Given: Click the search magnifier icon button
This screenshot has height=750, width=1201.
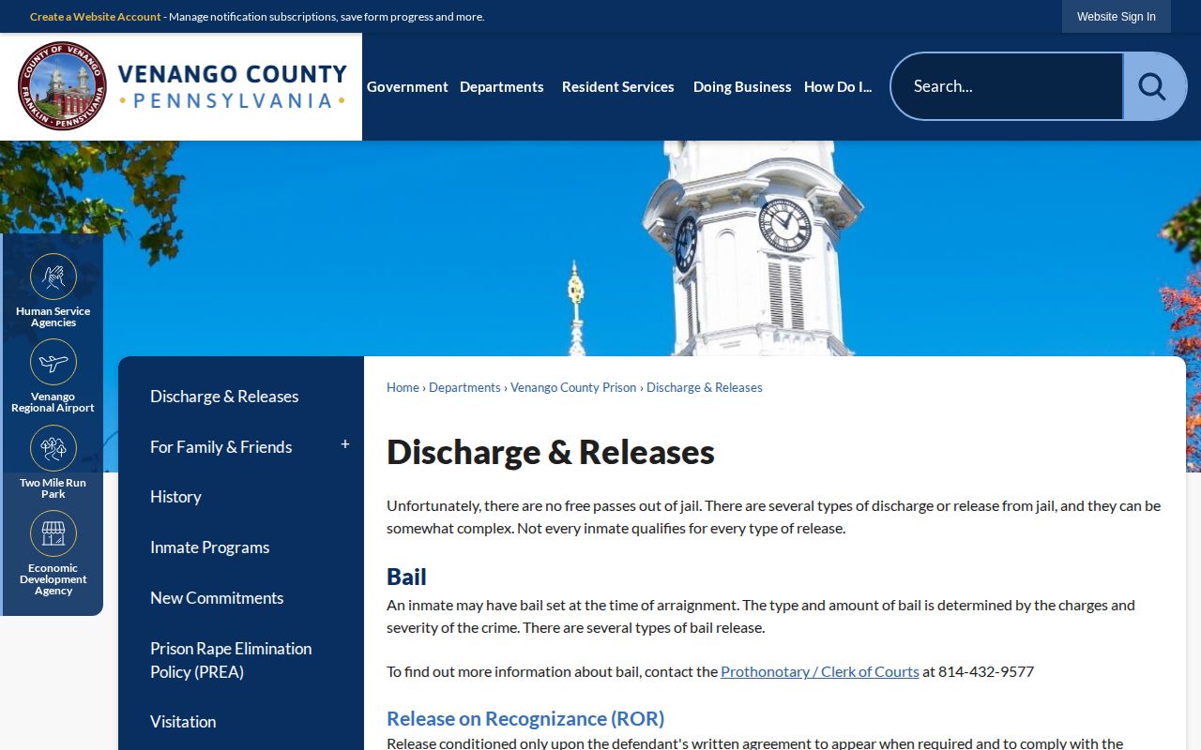Looking at the screenshot, I should coord(1154,86).
